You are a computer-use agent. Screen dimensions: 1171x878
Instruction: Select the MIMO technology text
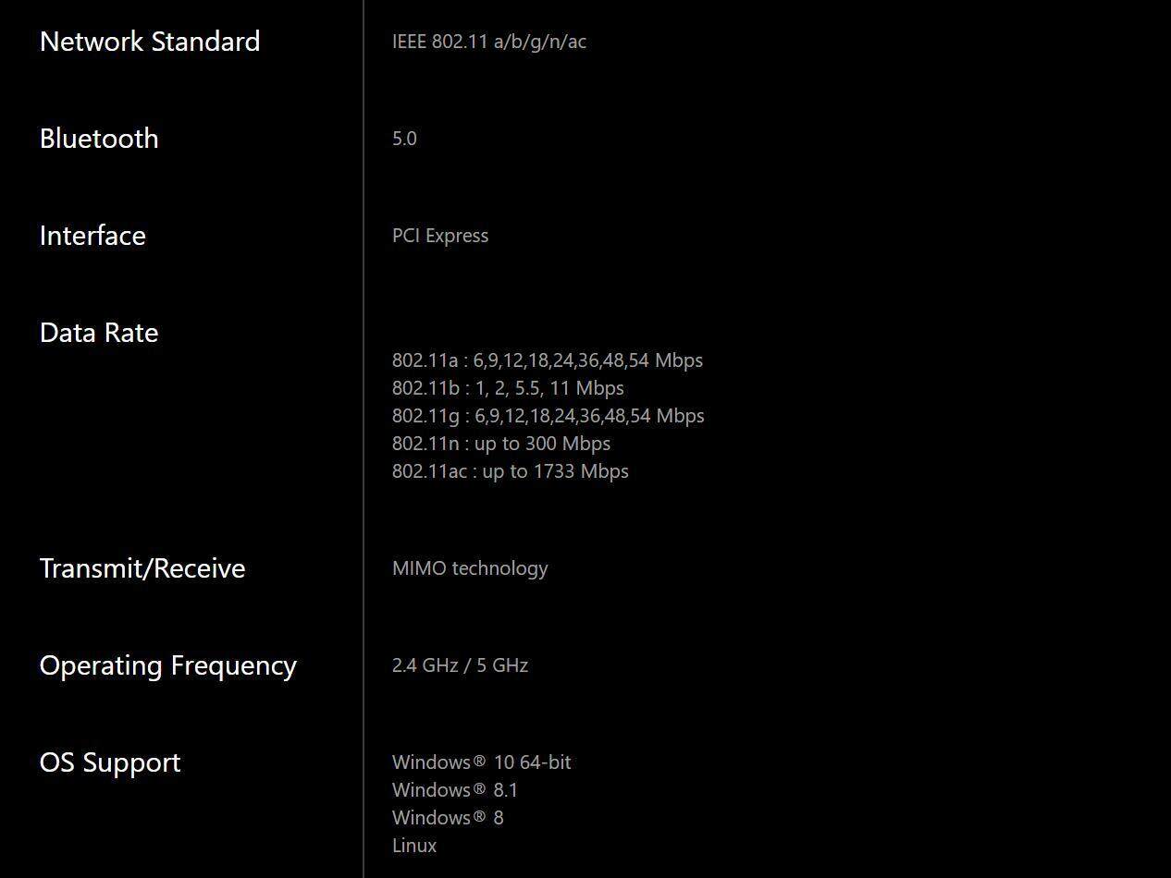[470, 568]
